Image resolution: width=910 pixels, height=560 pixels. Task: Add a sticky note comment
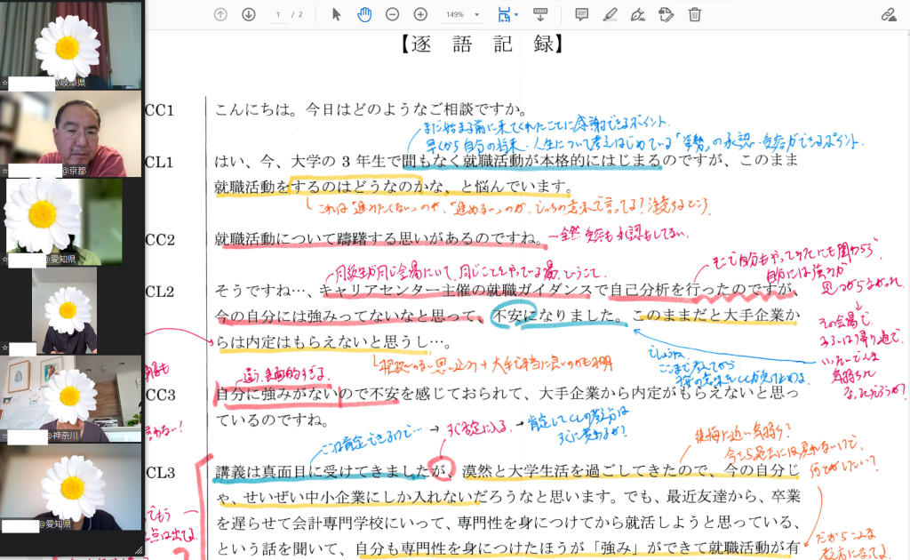click(x=582, y=14)
